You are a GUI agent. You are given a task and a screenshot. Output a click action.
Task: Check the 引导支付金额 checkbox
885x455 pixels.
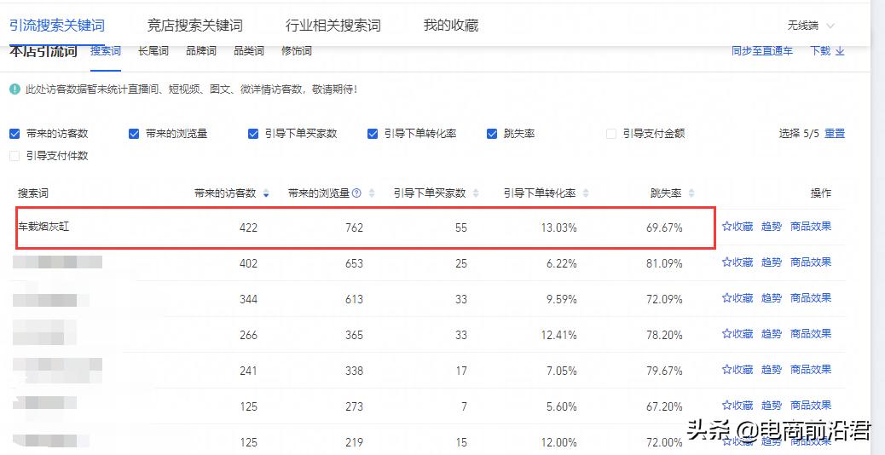point(610,134)
